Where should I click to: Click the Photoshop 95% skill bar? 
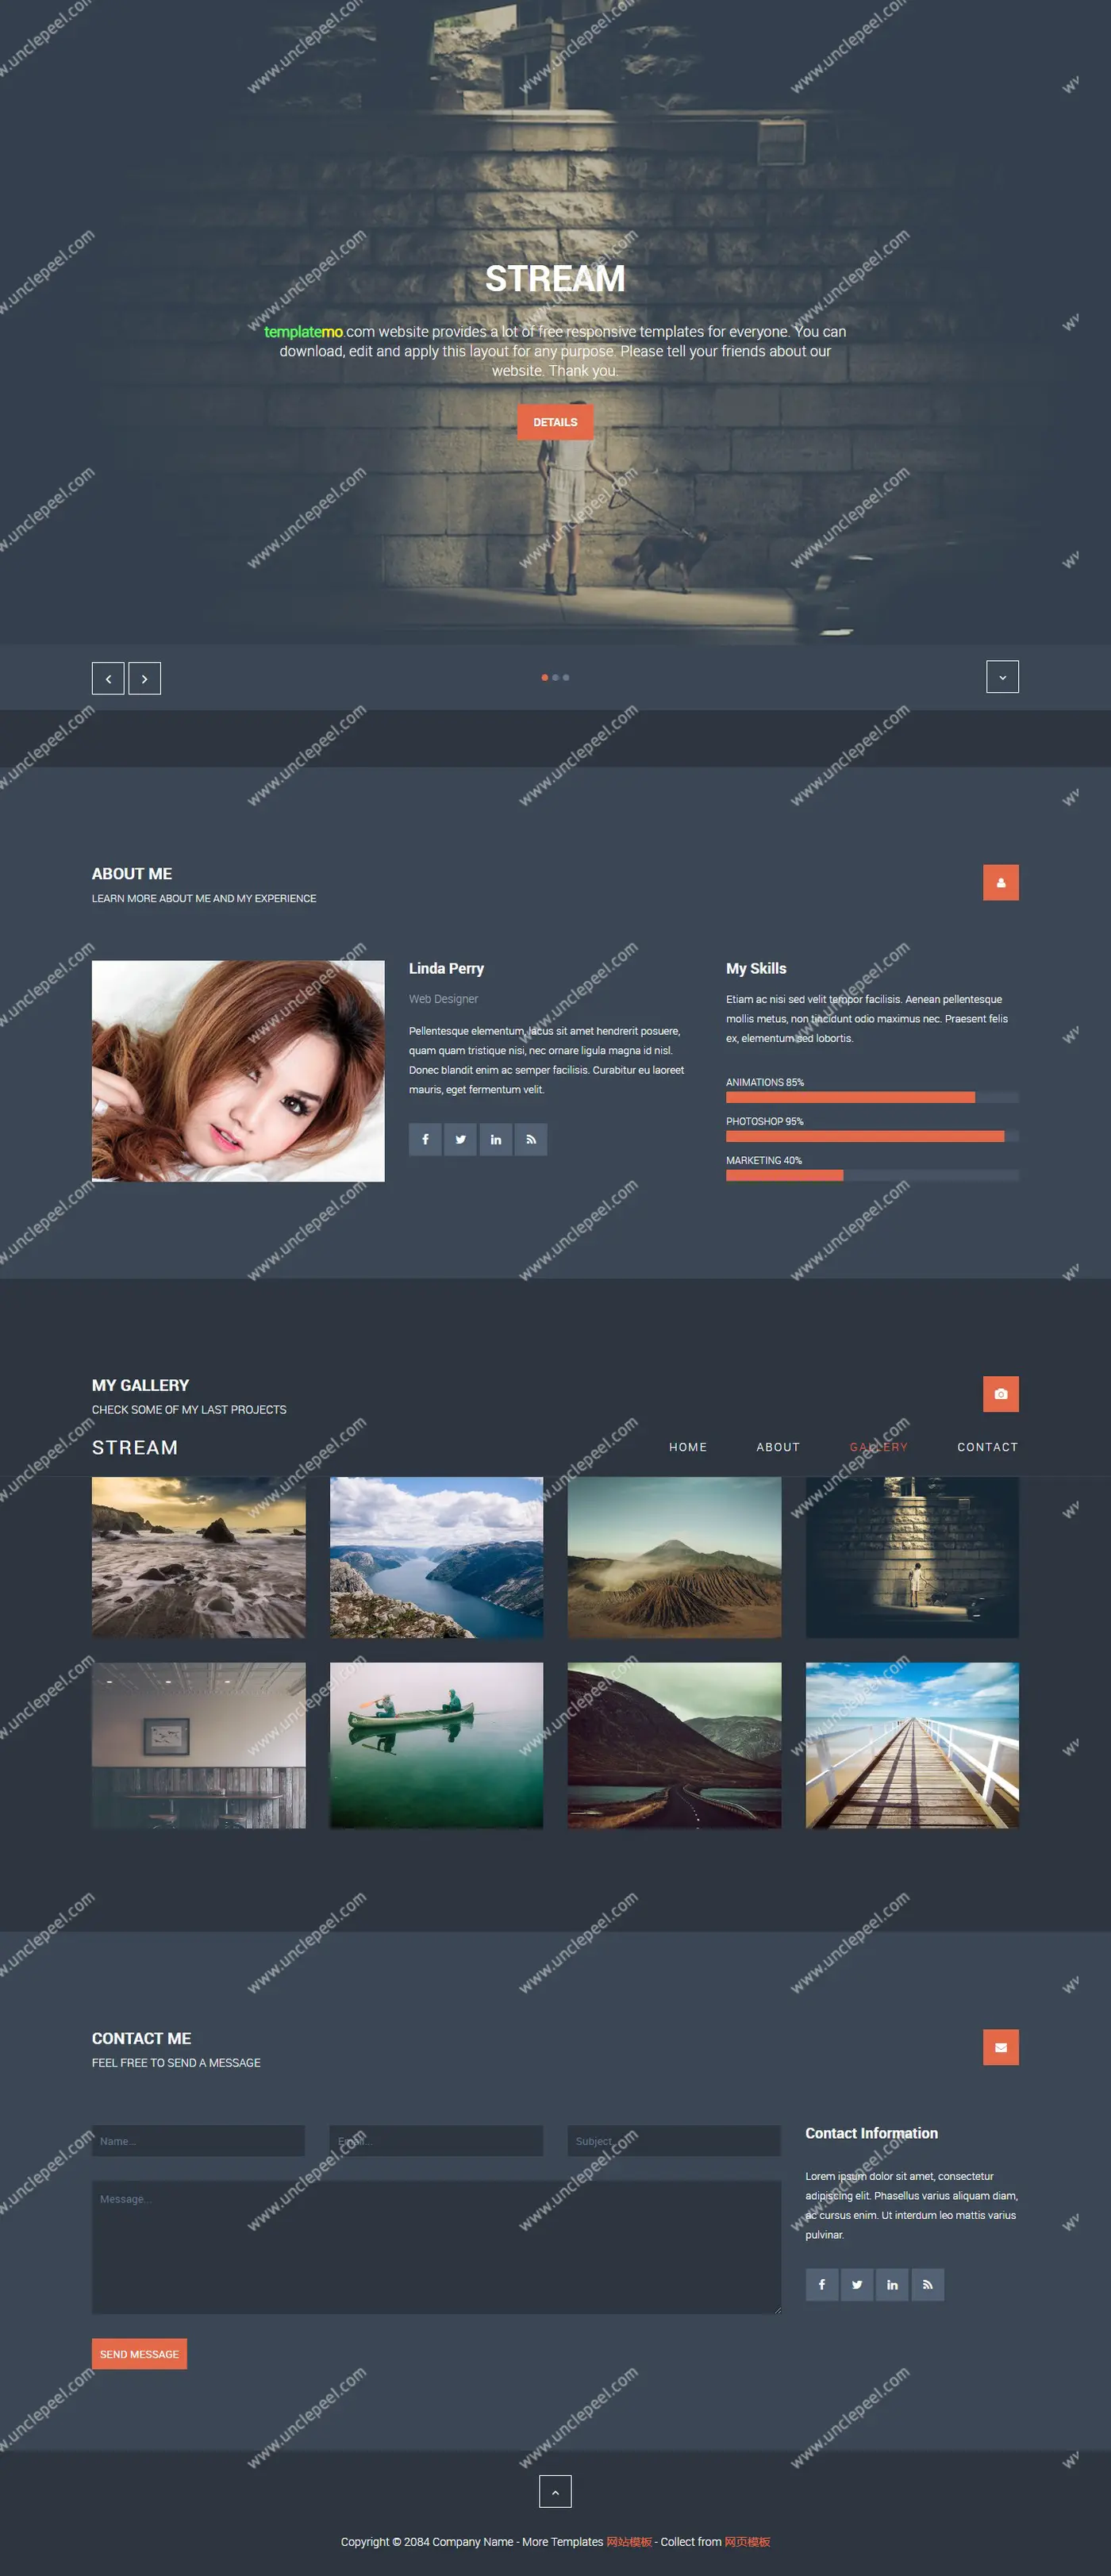point(872,1136)
